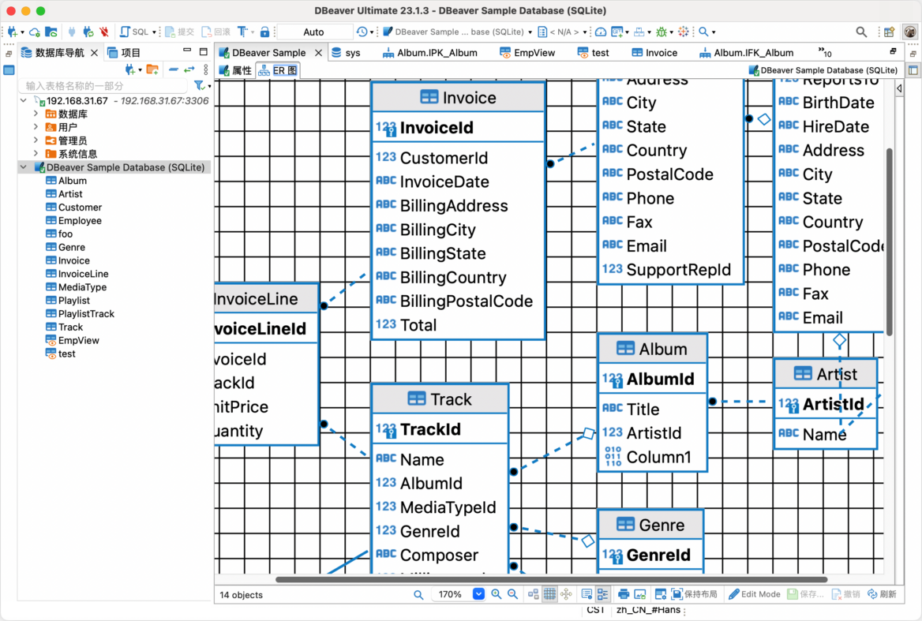Toggle the attribute icons view button
Image resolution: width=922 pixels, height=621 pixels.
587,594
